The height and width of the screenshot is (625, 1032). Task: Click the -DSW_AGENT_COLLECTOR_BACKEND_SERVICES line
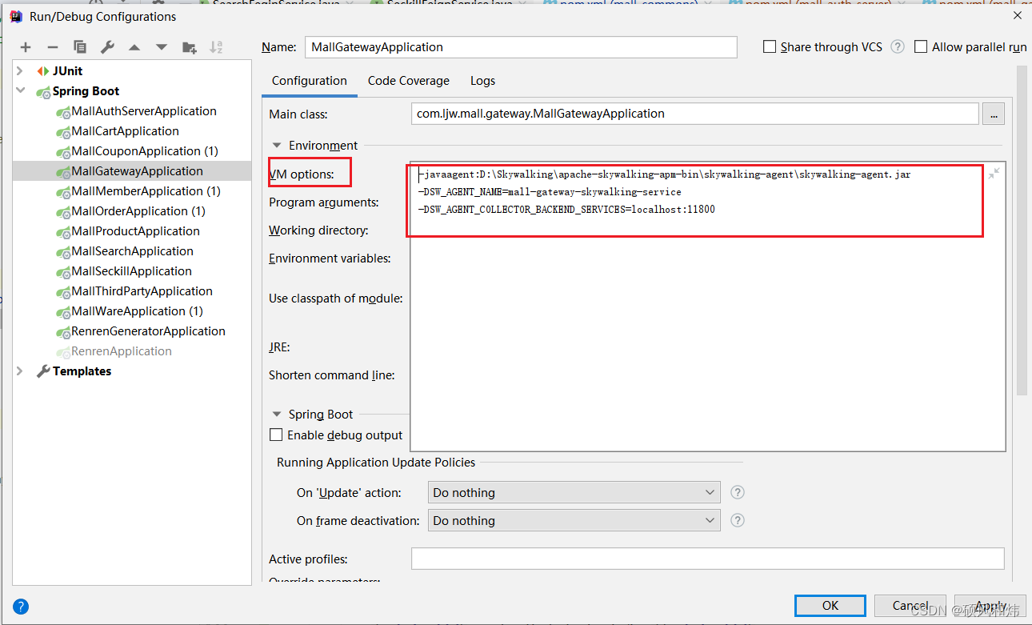coord(566,210)
